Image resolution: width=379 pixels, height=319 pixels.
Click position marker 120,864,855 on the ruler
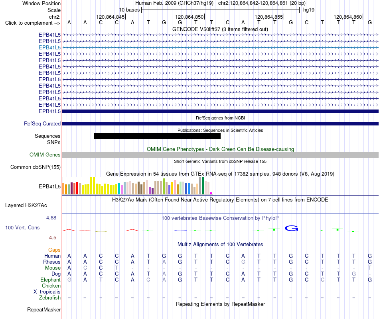[x=268, y=17]
